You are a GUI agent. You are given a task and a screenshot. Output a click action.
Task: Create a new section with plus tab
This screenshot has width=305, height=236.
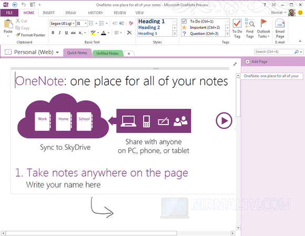click(x=129, y=54)
